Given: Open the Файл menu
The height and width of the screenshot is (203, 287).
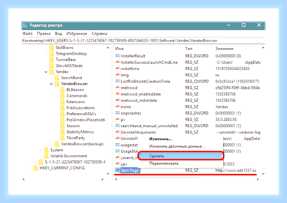Looking at the screenshot, I should tap(27, 34).
